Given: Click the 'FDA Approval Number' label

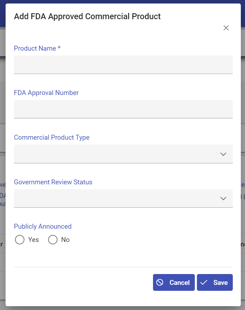Looking at the screenshot, I should coord(46,93).
